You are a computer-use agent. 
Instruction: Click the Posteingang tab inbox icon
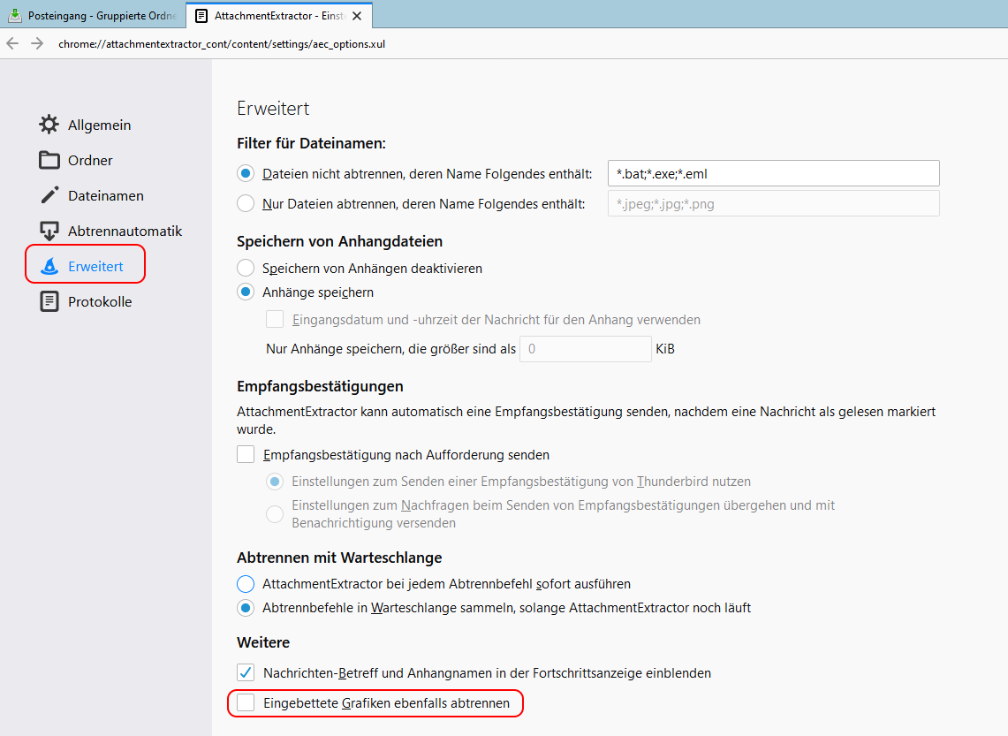[15, 15]
